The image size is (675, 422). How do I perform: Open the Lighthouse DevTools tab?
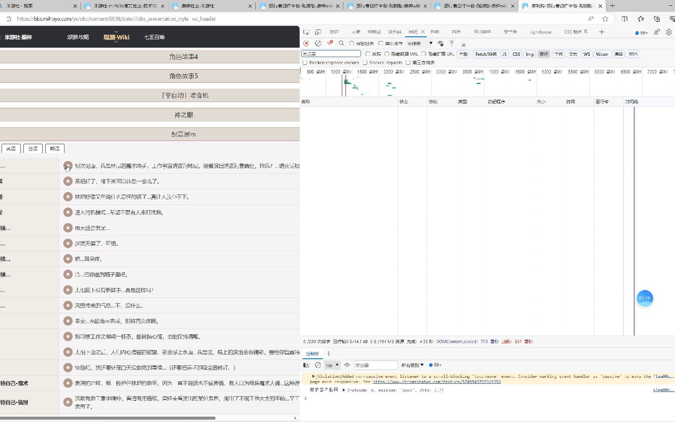point(541,32)
